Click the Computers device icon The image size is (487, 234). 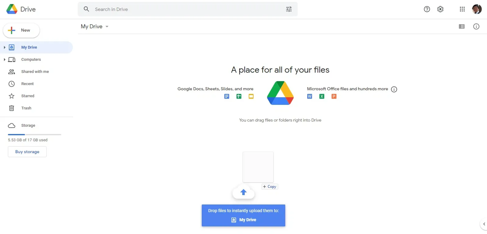click(x=12, y=60)
